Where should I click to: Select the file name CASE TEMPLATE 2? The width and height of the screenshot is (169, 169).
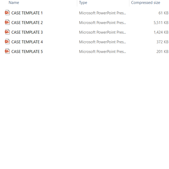click(27, 23)
